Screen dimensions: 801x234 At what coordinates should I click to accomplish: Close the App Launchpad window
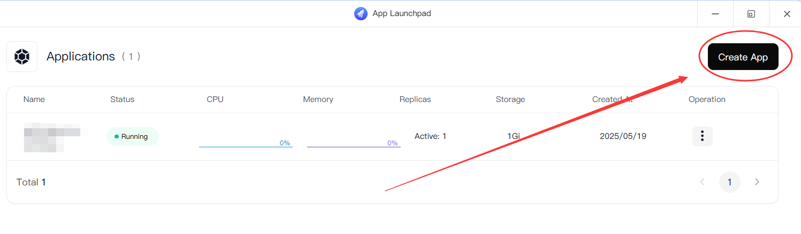[x=787, y=14]
